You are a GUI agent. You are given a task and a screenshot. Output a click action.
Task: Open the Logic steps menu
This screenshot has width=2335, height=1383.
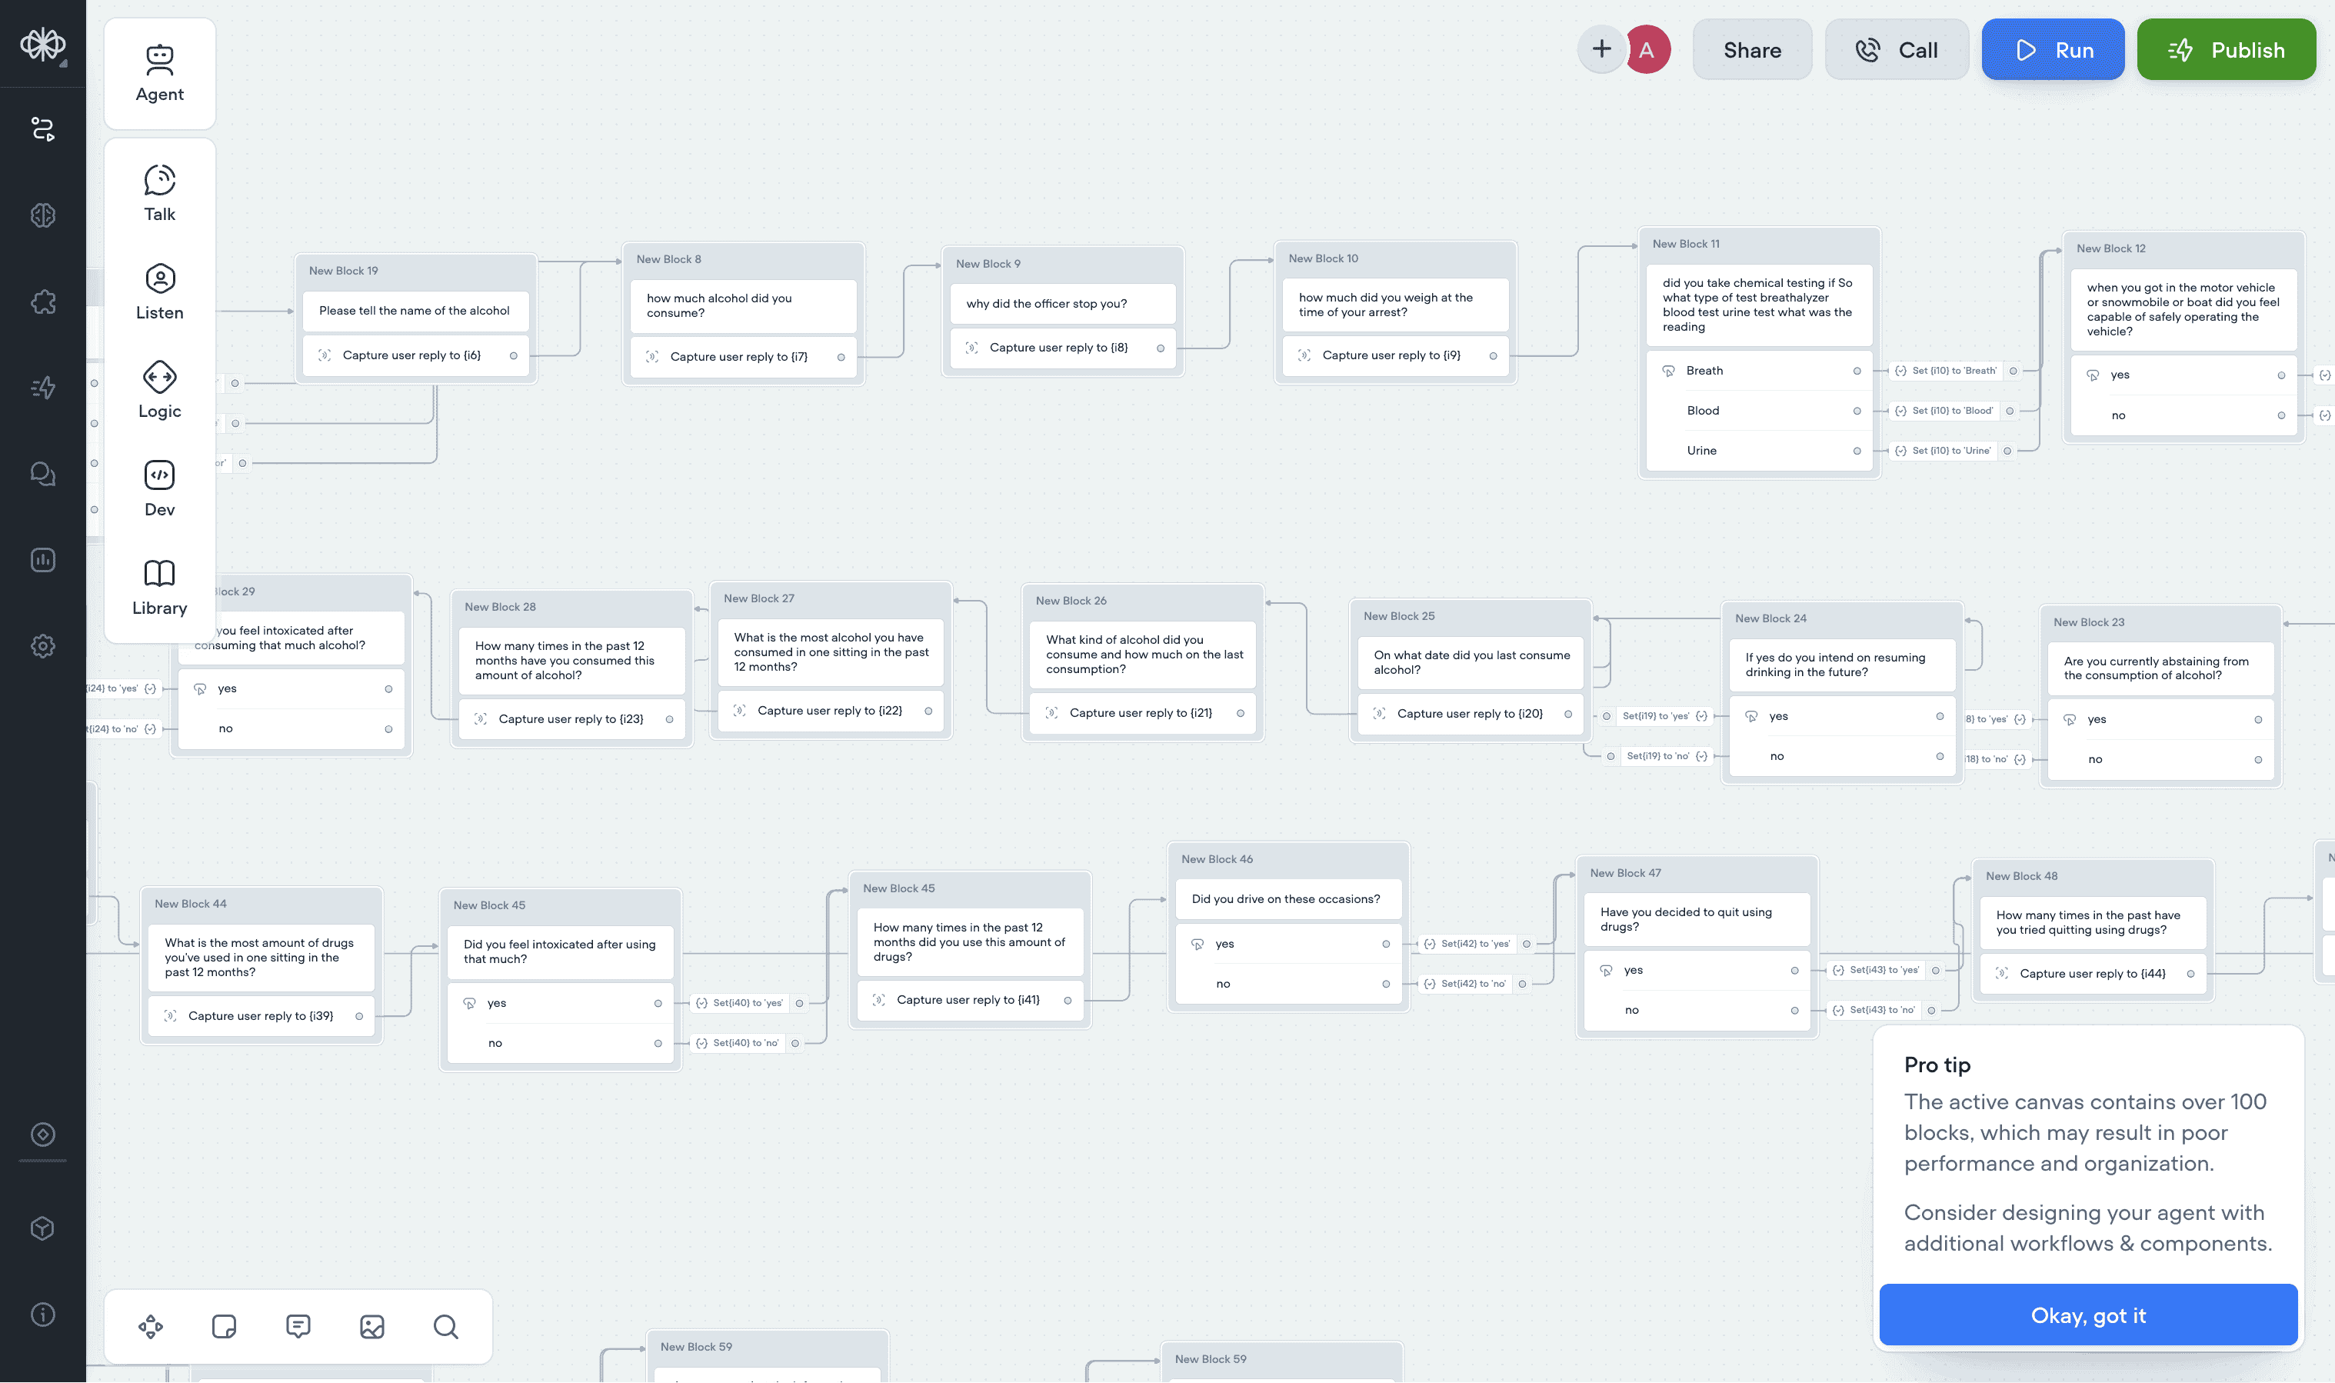coord(159,389)
